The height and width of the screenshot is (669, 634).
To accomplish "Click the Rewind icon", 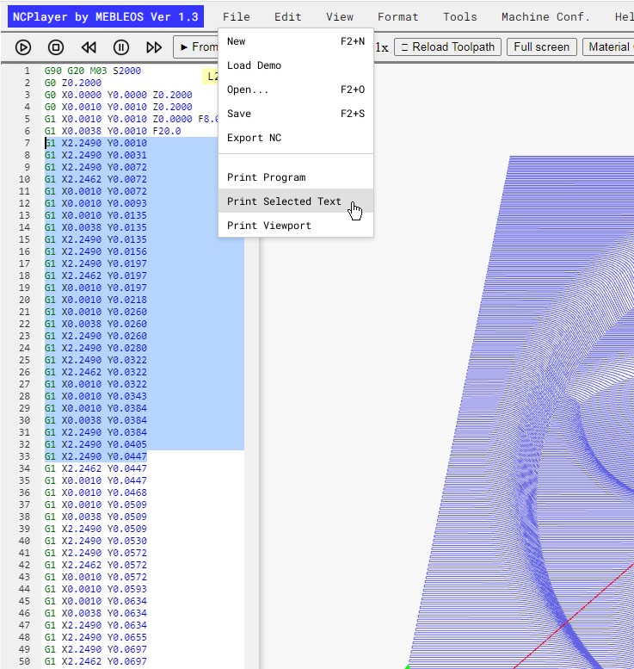I will 89,47.
